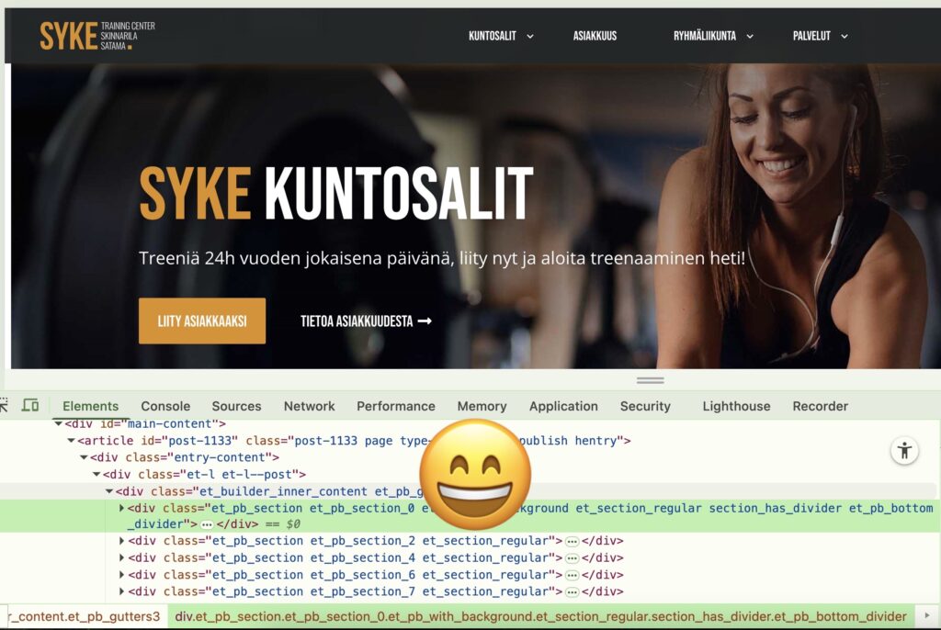Follow the Tietoa Asiakkuudesta link
The width and height of the screenshot is (941, 630).
(366, 321)
